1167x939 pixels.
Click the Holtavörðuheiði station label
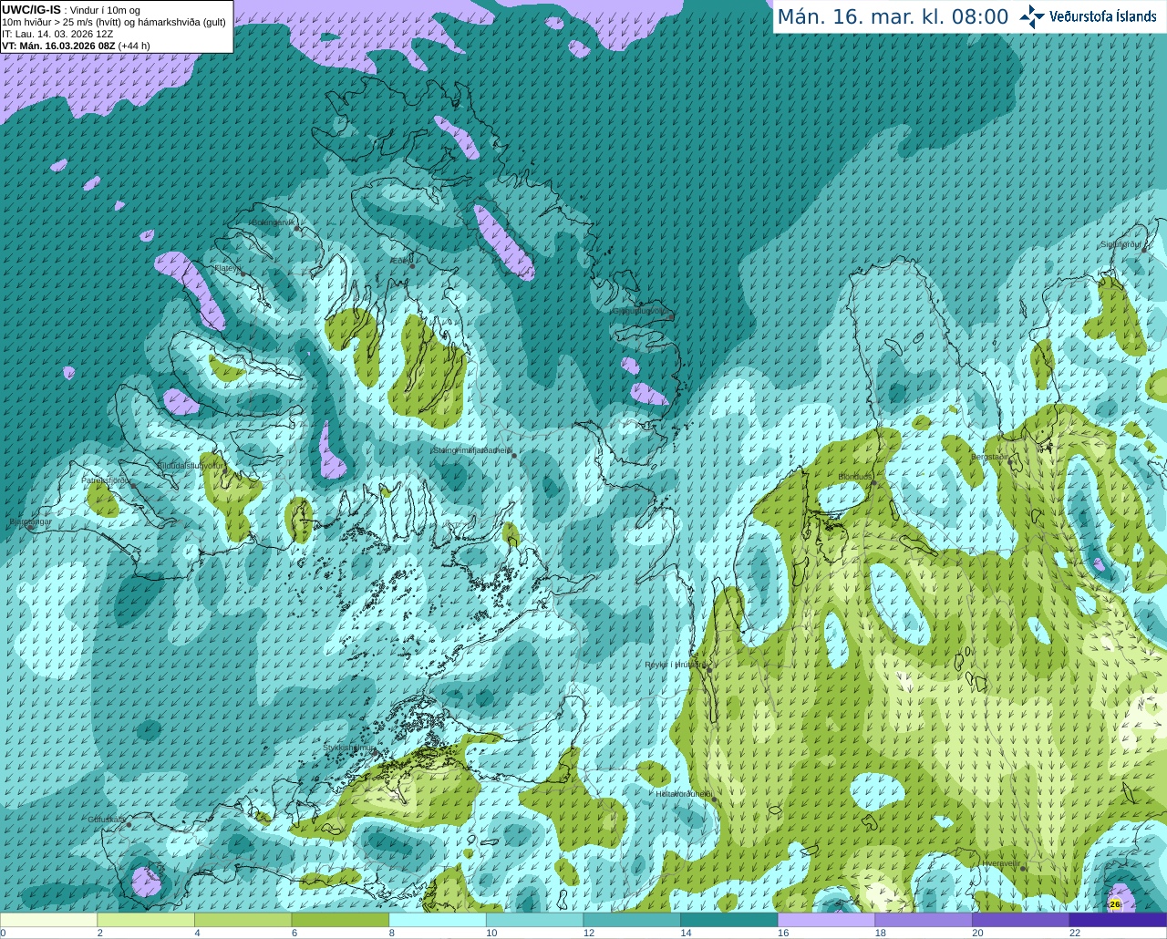click(684, 794)
